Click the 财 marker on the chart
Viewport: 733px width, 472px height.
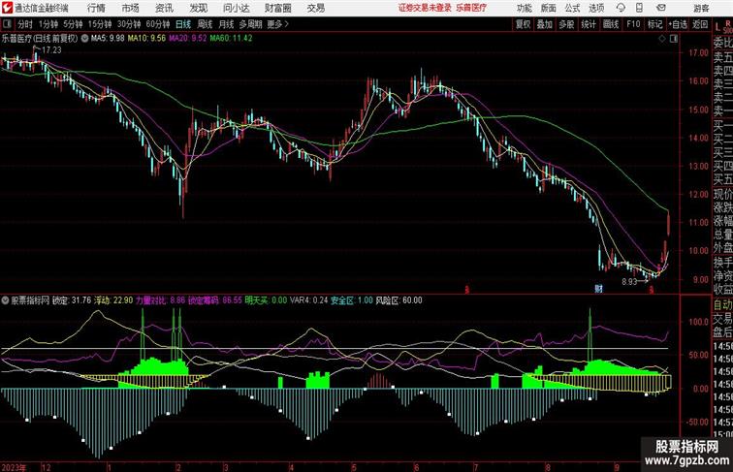(598, 289)
